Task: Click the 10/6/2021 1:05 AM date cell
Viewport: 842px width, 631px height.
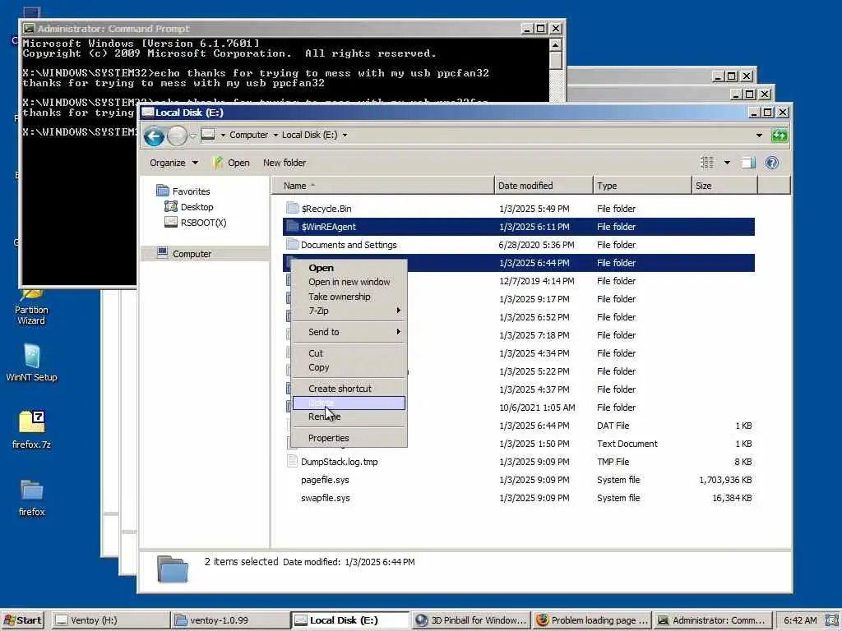Action: click(x=537, y=408)
